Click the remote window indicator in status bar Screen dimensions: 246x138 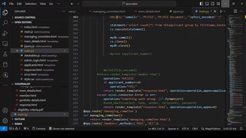(3, 129)
